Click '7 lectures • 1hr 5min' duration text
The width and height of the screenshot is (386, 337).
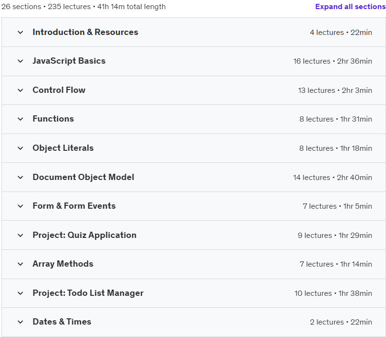338,206
